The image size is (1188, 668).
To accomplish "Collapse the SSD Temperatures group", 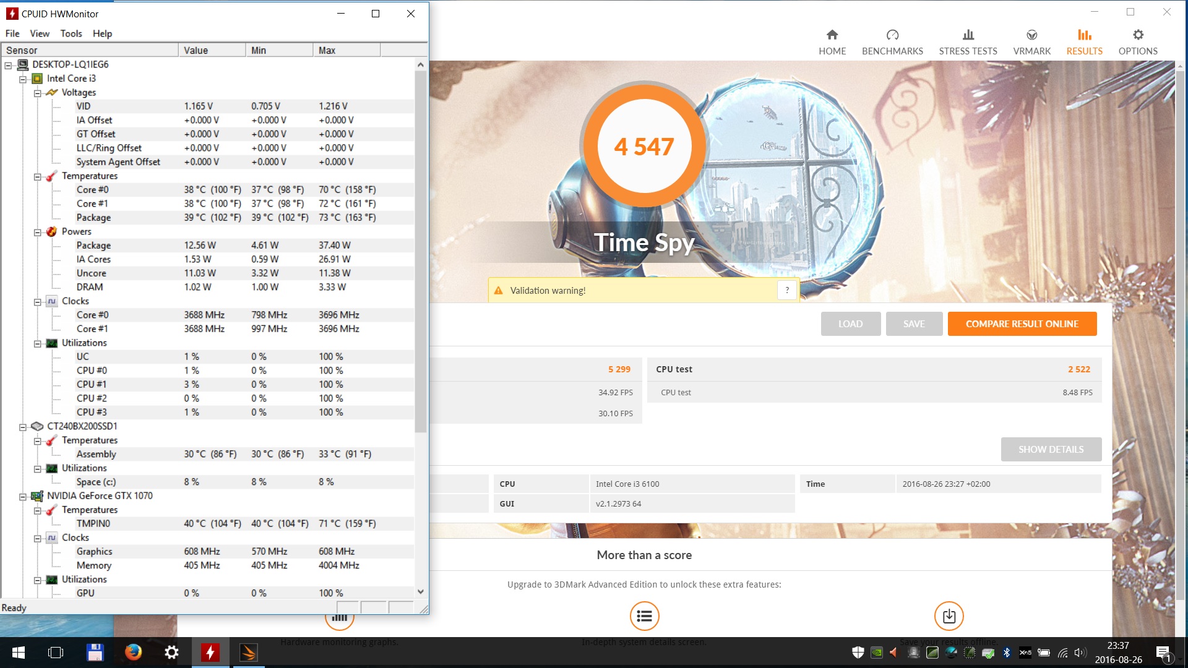I will [x=38, y=441].
